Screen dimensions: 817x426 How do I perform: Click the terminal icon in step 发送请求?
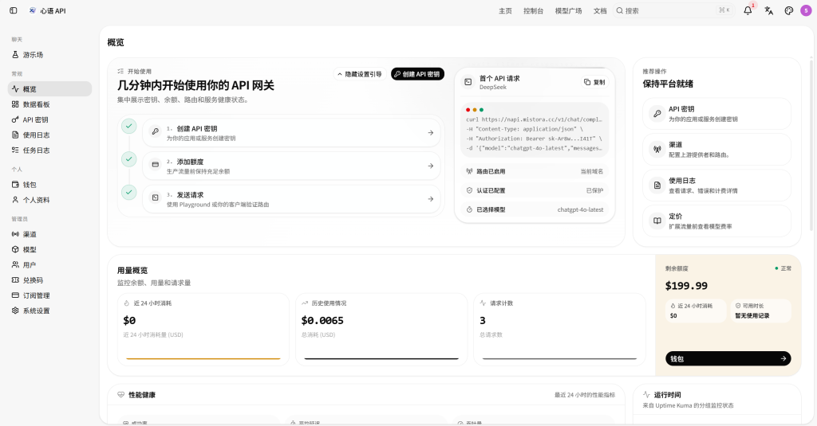pos(156,197)
